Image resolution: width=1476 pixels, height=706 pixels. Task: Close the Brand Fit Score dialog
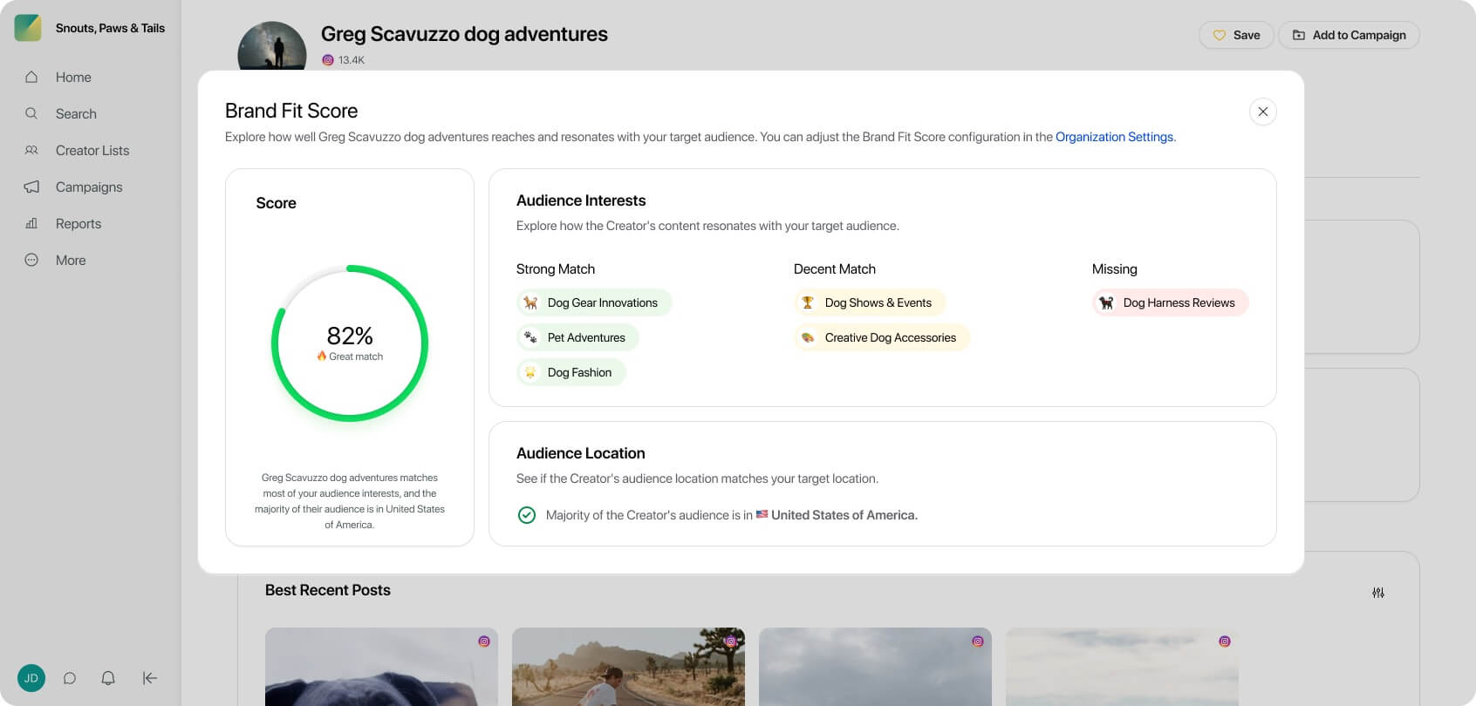coord(1262,112)
